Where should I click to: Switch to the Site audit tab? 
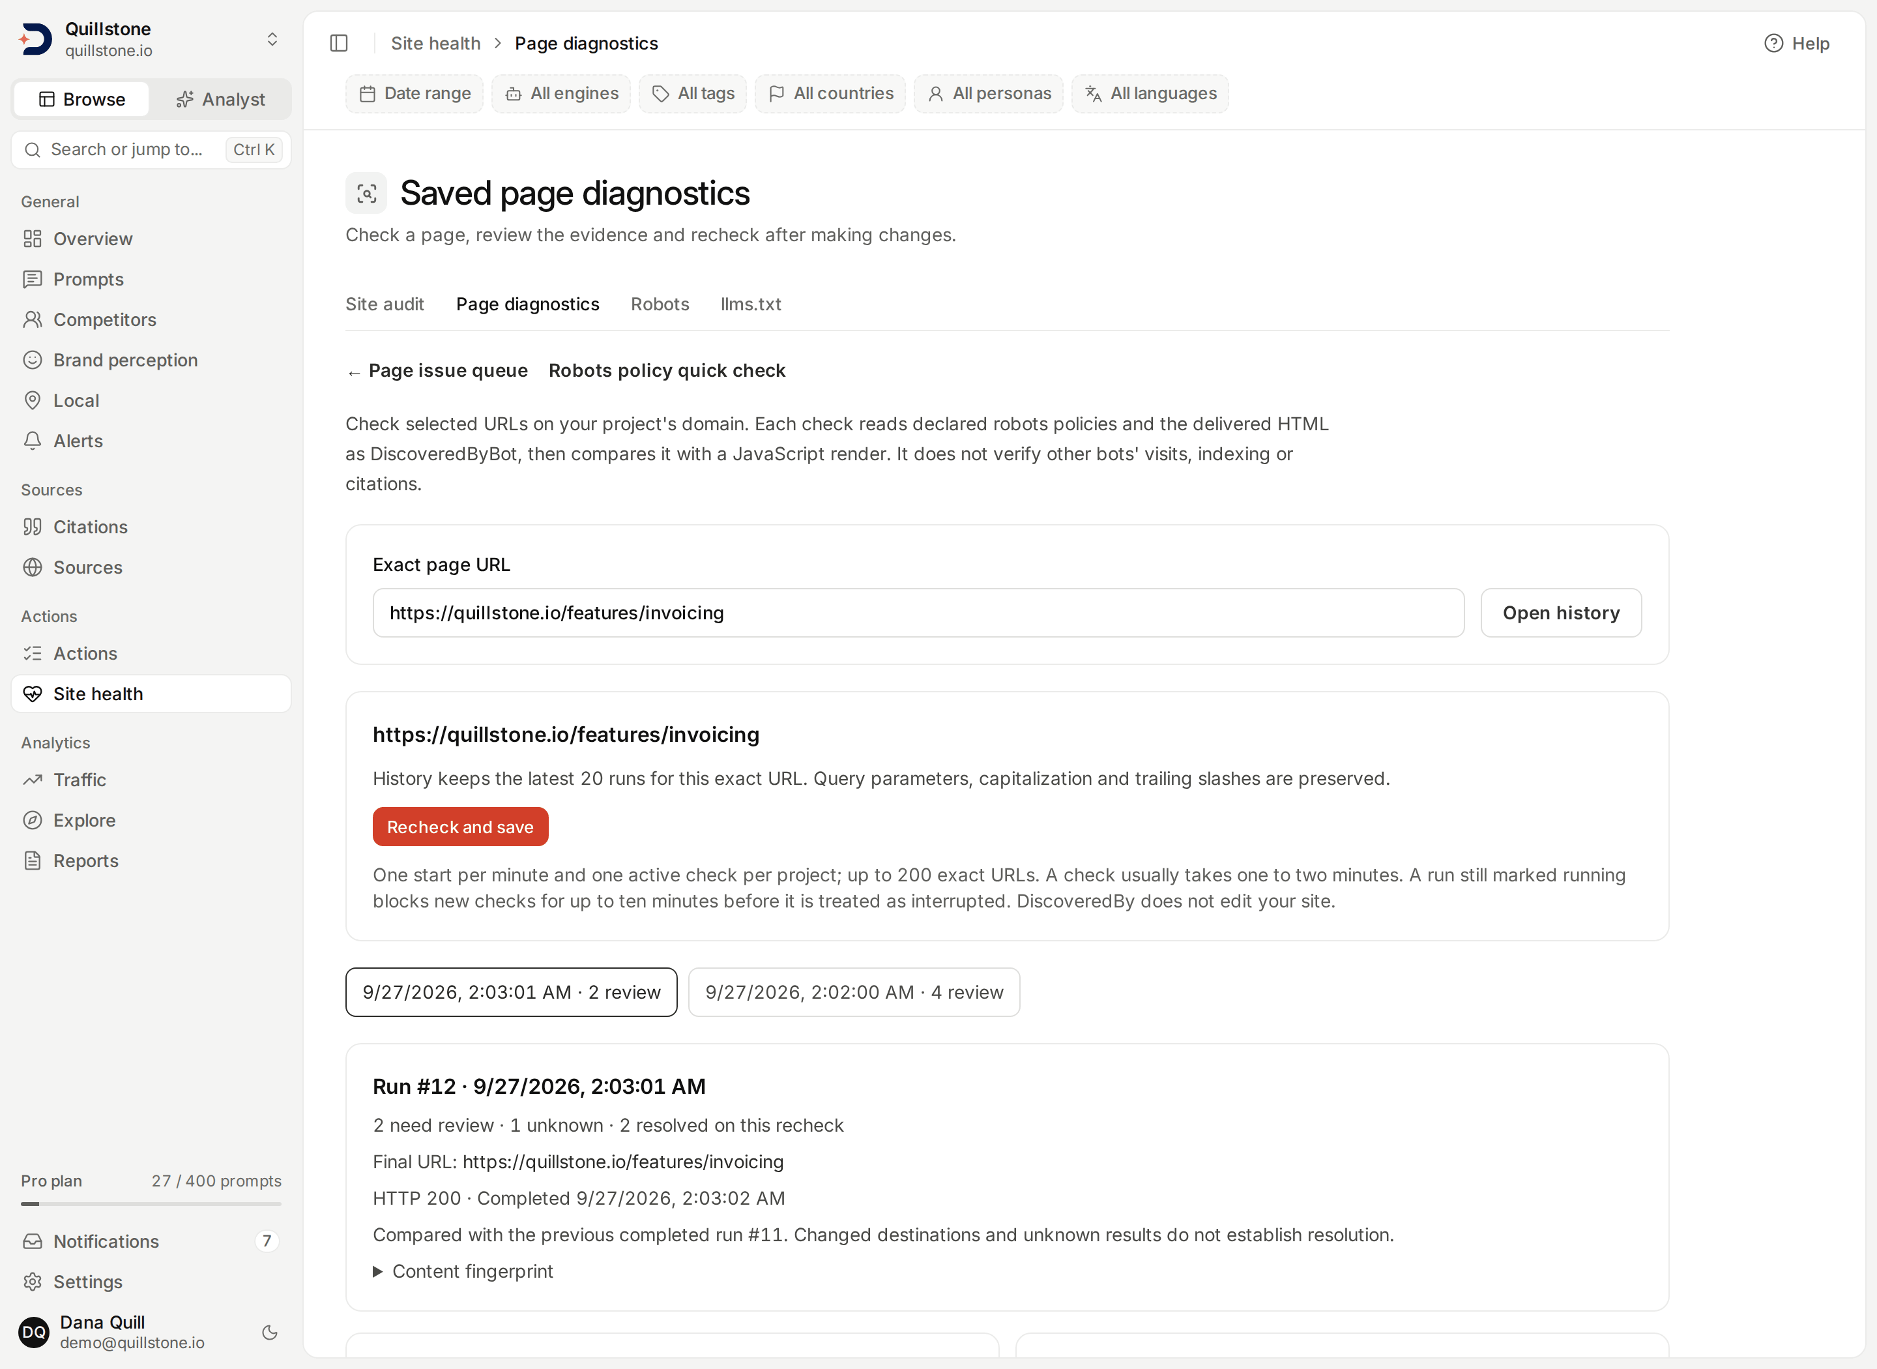[385, 304]
